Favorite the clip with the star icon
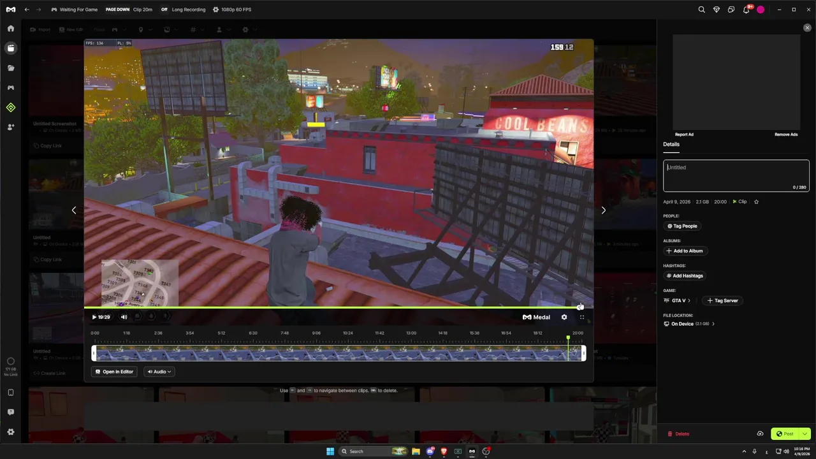This screenshot has width=816, height=459. pos(757,201)
